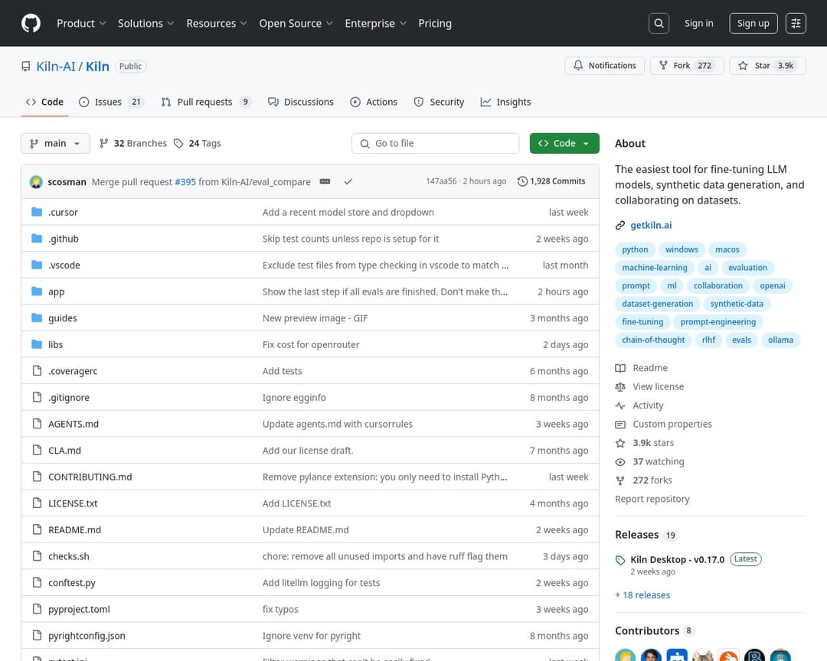
Task: Switch to the Issues tab
Action: (111, 102)
